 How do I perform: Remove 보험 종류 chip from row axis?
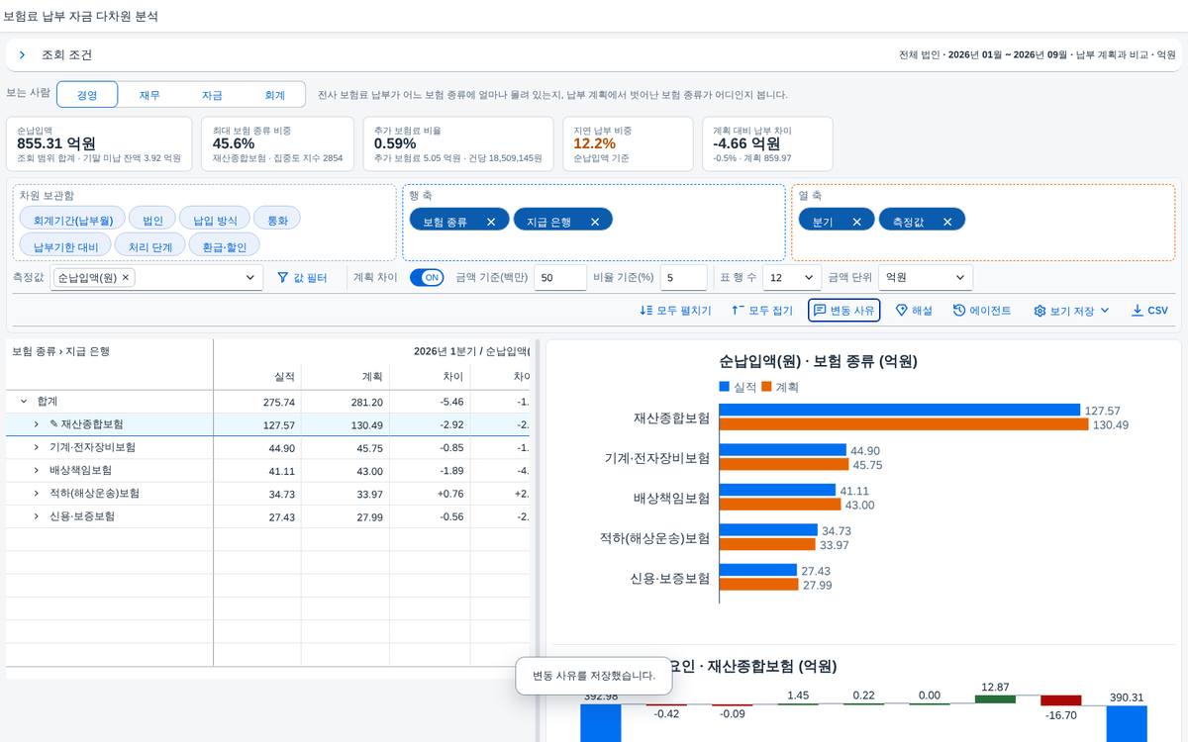click(491, 222)
